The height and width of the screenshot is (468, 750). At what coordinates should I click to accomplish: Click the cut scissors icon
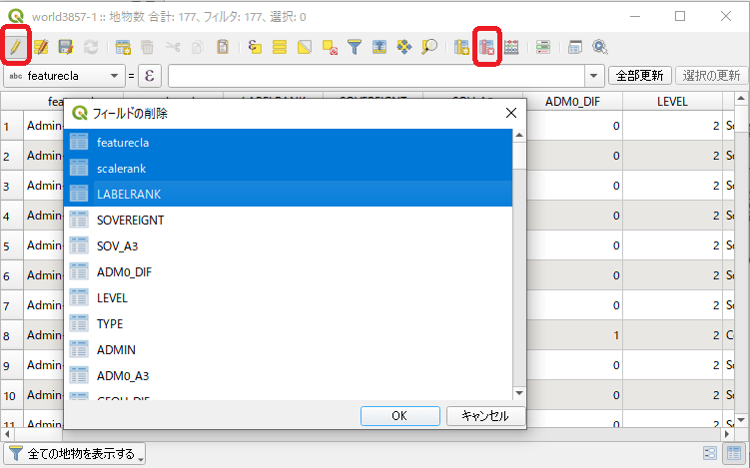point(173,47)
